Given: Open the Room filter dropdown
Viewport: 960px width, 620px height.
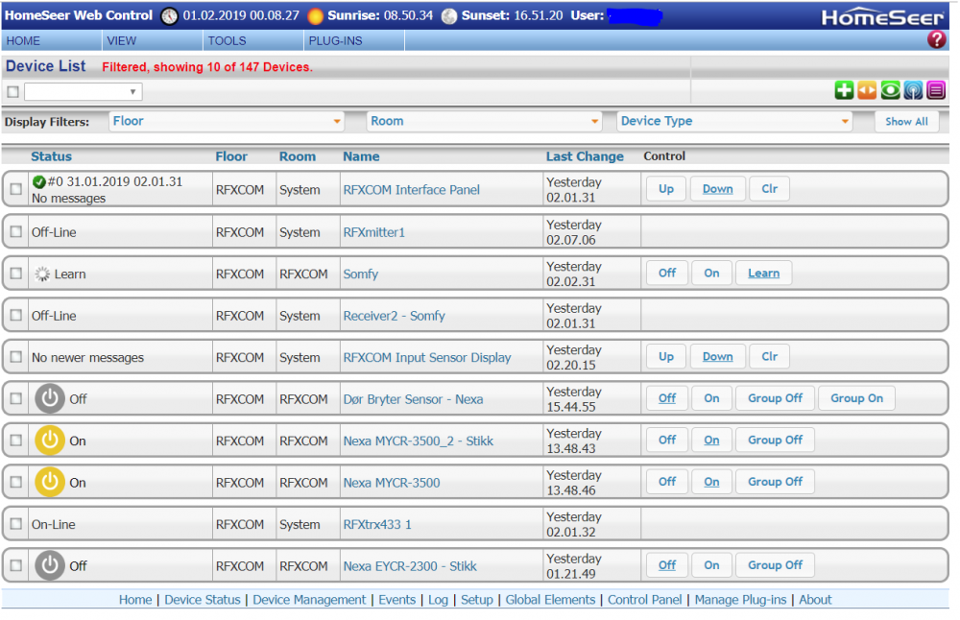Looking at the screenshot, I should [485, 122].
